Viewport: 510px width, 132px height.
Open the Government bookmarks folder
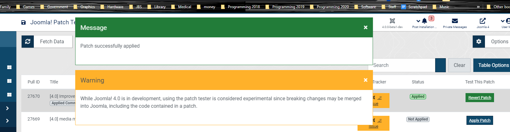tap(54, 7)
